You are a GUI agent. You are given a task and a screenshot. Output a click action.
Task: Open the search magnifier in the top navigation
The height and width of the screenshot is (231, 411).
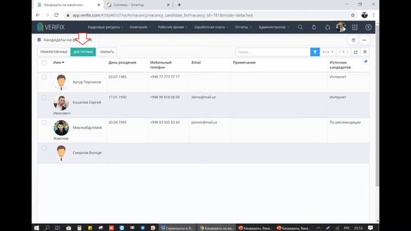tap(300, 27)
